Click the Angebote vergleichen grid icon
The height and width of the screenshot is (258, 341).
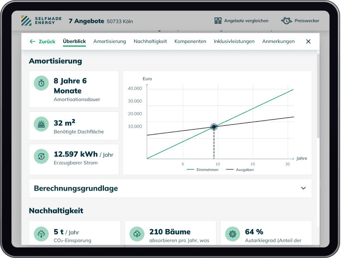click(218, 21)
